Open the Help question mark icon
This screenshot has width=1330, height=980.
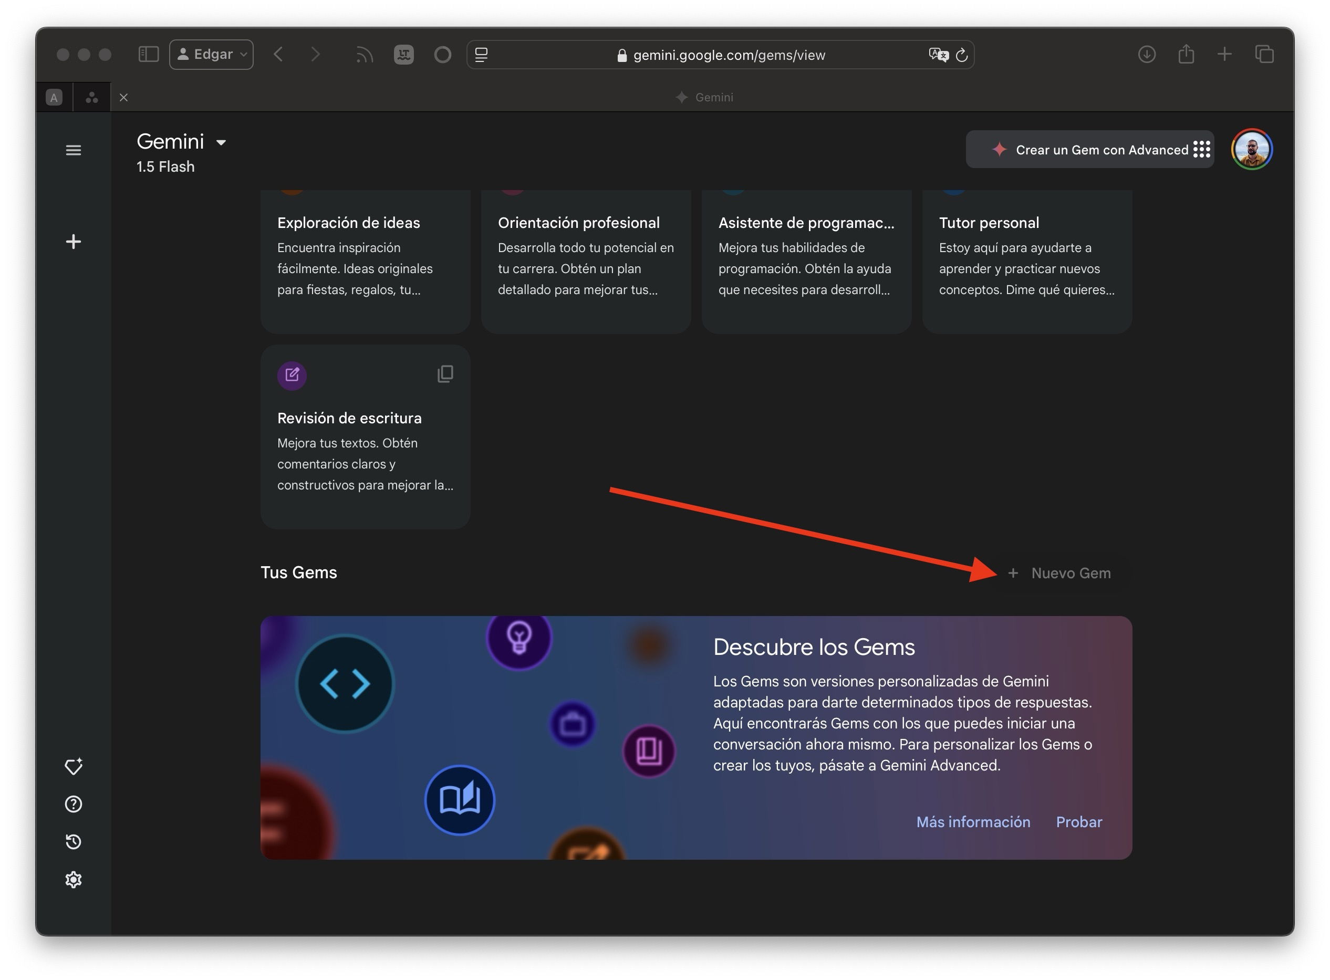(x=73, y=804)
